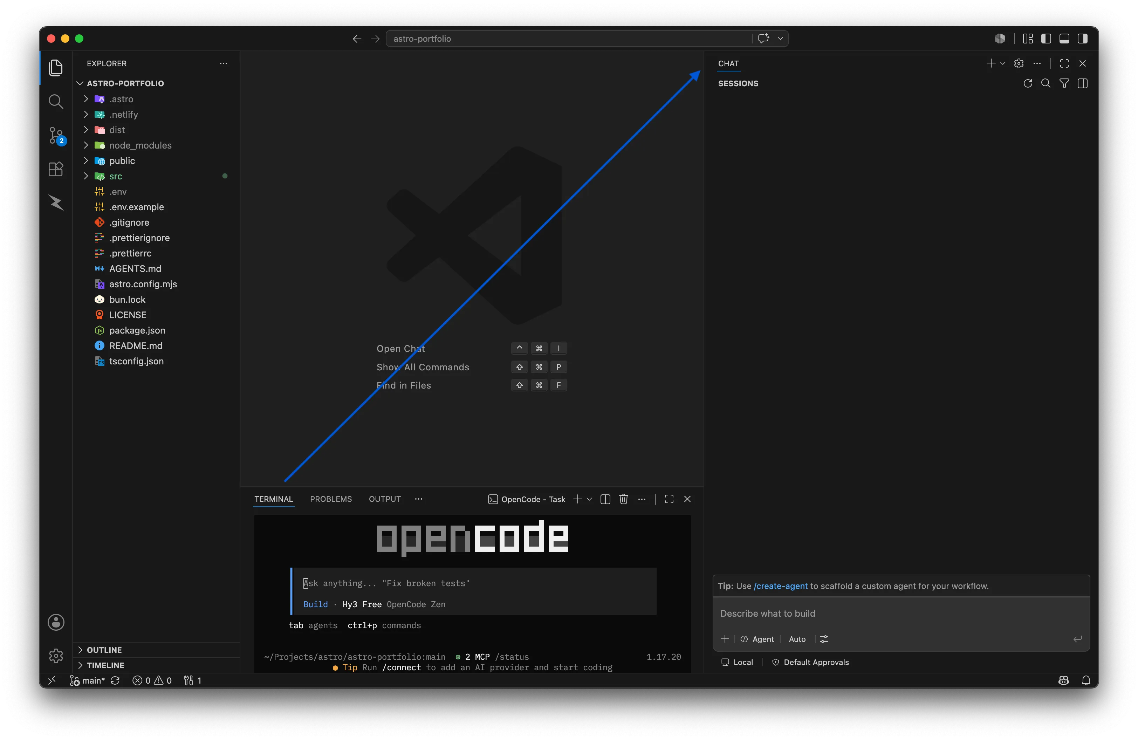Open the Explorer view in activity bar
Image resolution: width=1138 pixels, height=740 pixels.
coord(56,67)
